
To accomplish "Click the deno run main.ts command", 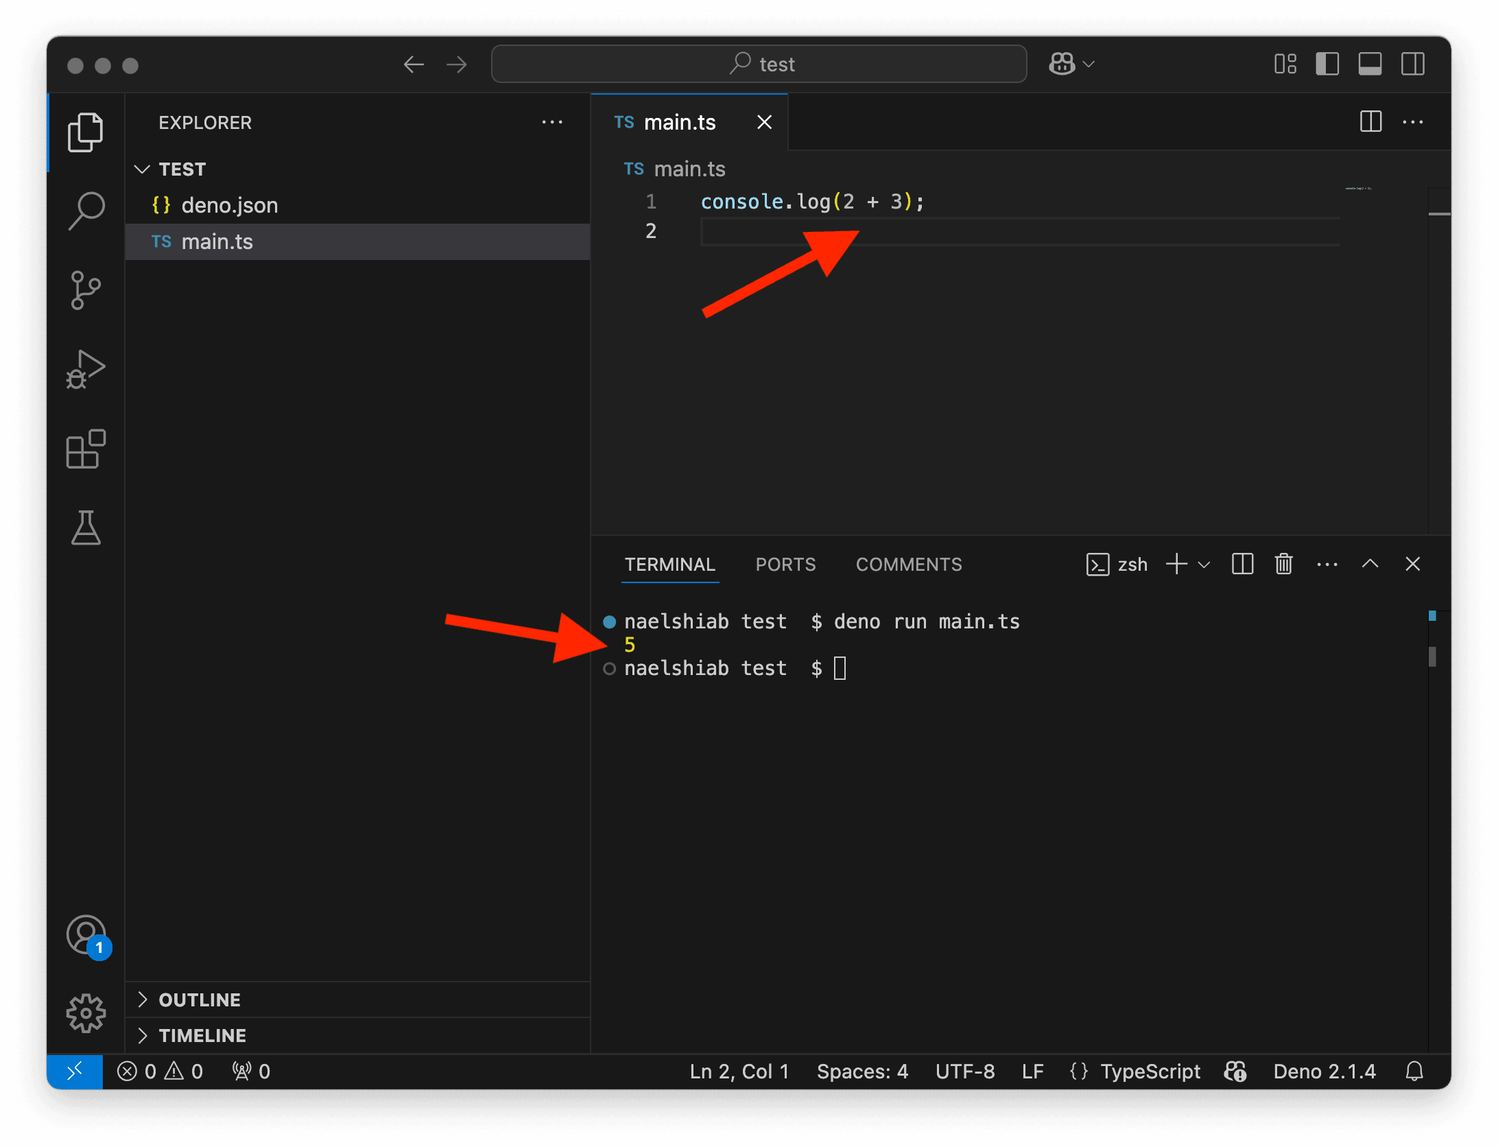I will click(927, 622).
